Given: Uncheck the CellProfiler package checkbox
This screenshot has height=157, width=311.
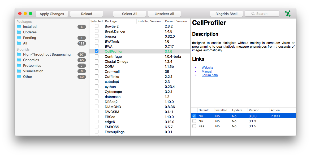Looking at the screenshot, I should [x=97, y=51].
